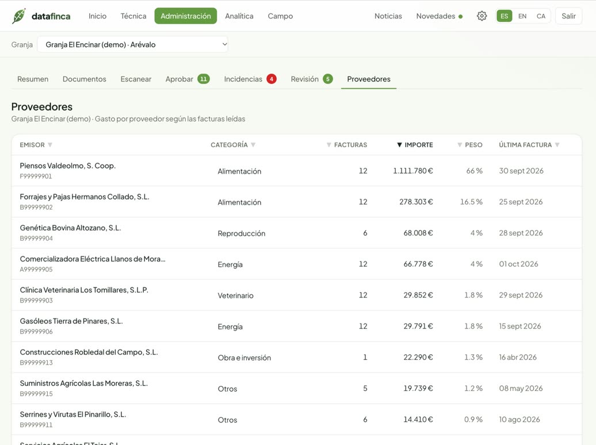Open the Documentos tab

[85, 79]
